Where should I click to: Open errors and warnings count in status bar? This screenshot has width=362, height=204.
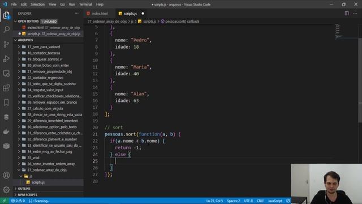pos(18,201)
